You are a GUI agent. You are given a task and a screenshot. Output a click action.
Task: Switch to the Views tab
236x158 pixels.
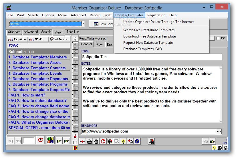(59, 32)
